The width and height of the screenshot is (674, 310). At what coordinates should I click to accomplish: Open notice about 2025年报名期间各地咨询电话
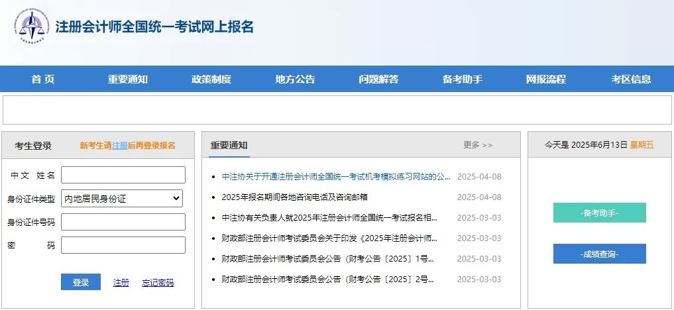[x=294, y=197]
